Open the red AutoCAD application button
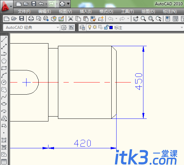184x165 pixels. 7,7
